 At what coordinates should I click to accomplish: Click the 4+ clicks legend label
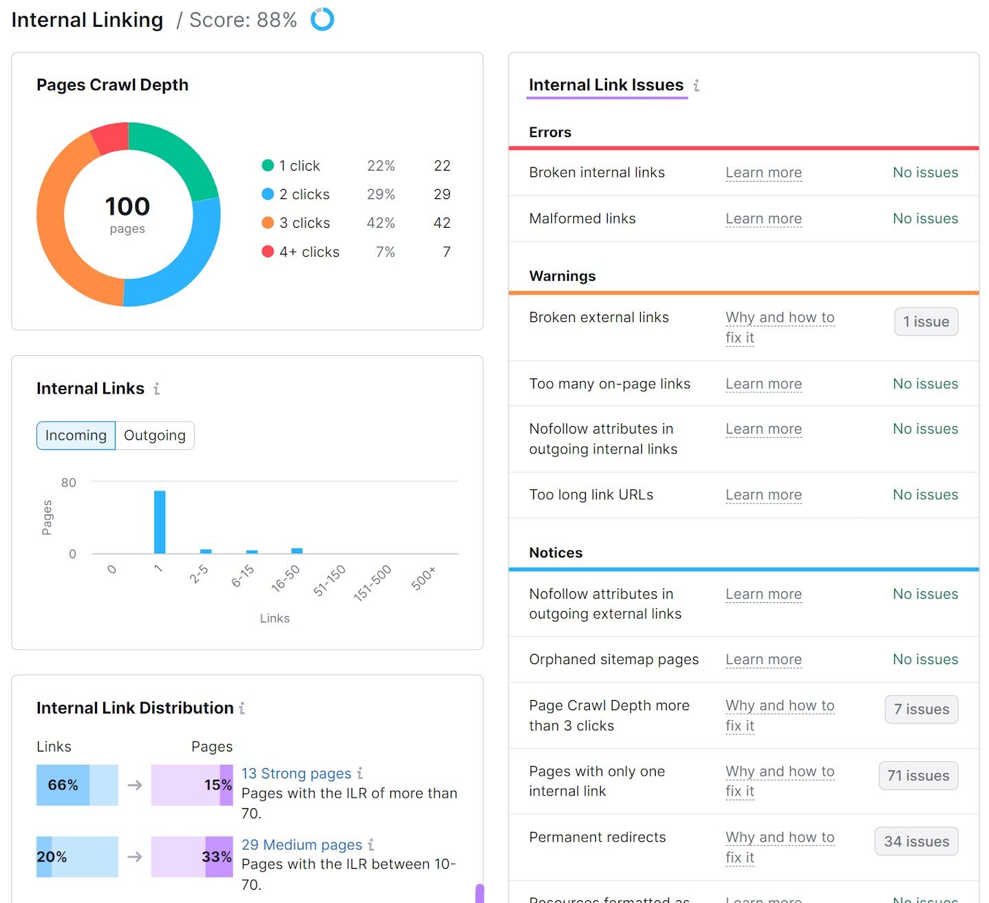pyautogui.click(x=309, y=252)
